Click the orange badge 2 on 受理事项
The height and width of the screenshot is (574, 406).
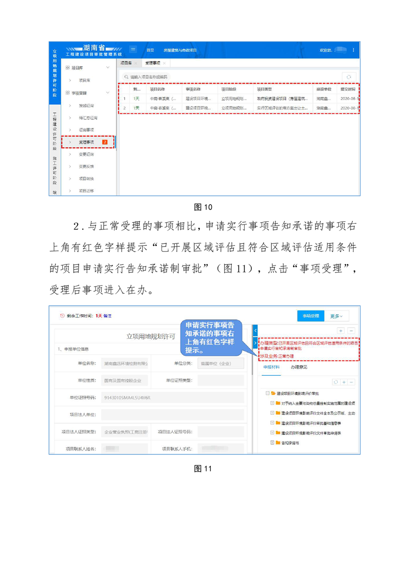coord(105,142)
